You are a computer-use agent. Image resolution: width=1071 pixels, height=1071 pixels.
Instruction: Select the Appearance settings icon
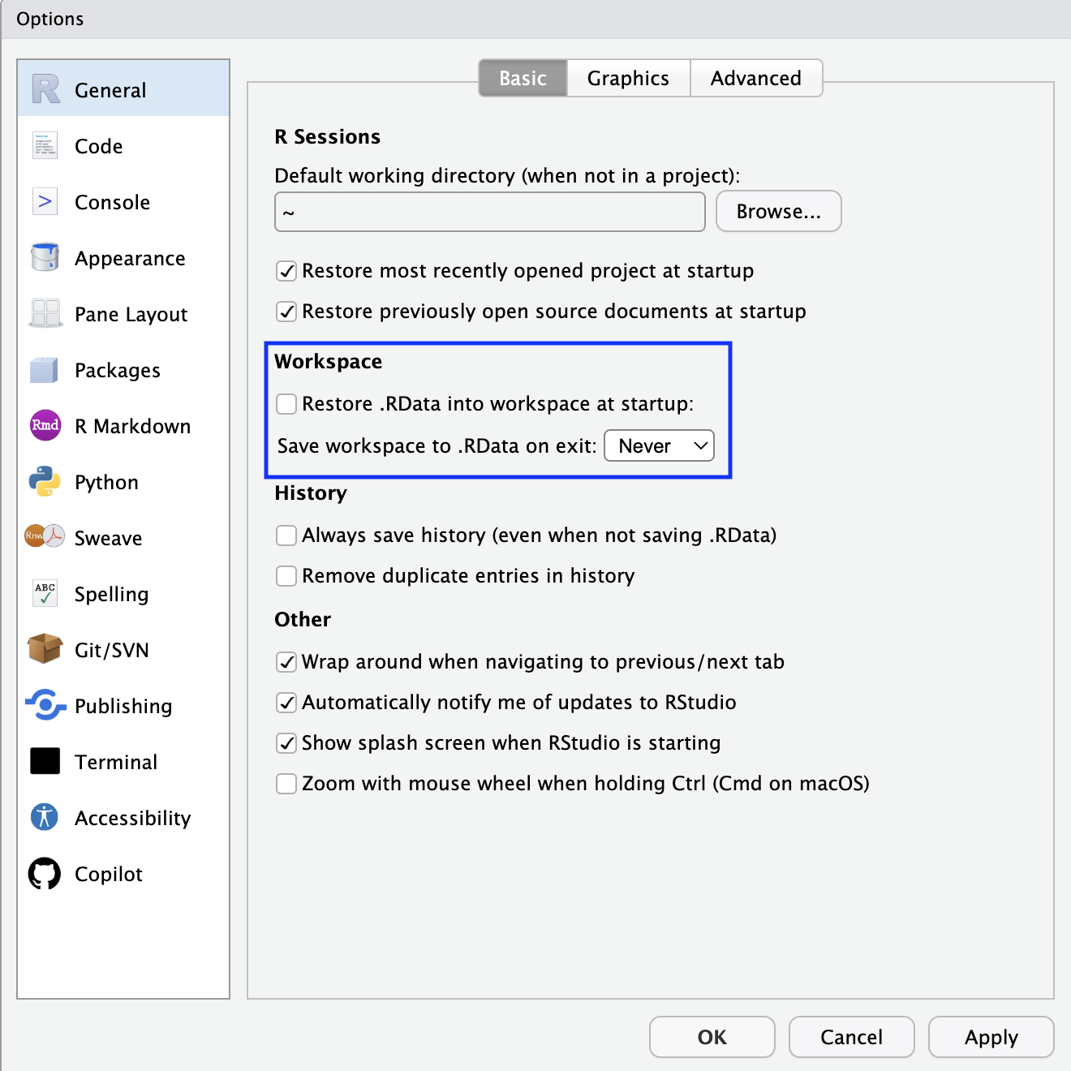[45, 257]
